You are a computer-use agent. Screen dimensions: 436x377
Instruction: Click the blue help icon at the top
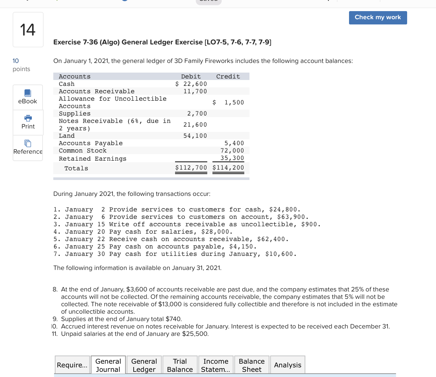tap(124, 1)
